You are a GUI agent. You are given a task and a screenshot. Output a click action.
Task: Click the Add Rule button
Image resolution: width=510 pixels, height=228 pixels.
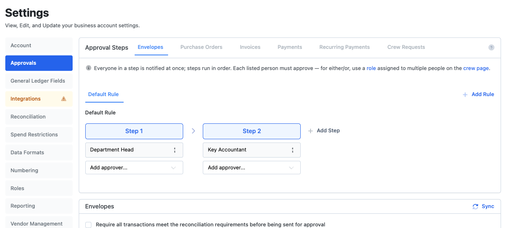click(x=478, y=94)
